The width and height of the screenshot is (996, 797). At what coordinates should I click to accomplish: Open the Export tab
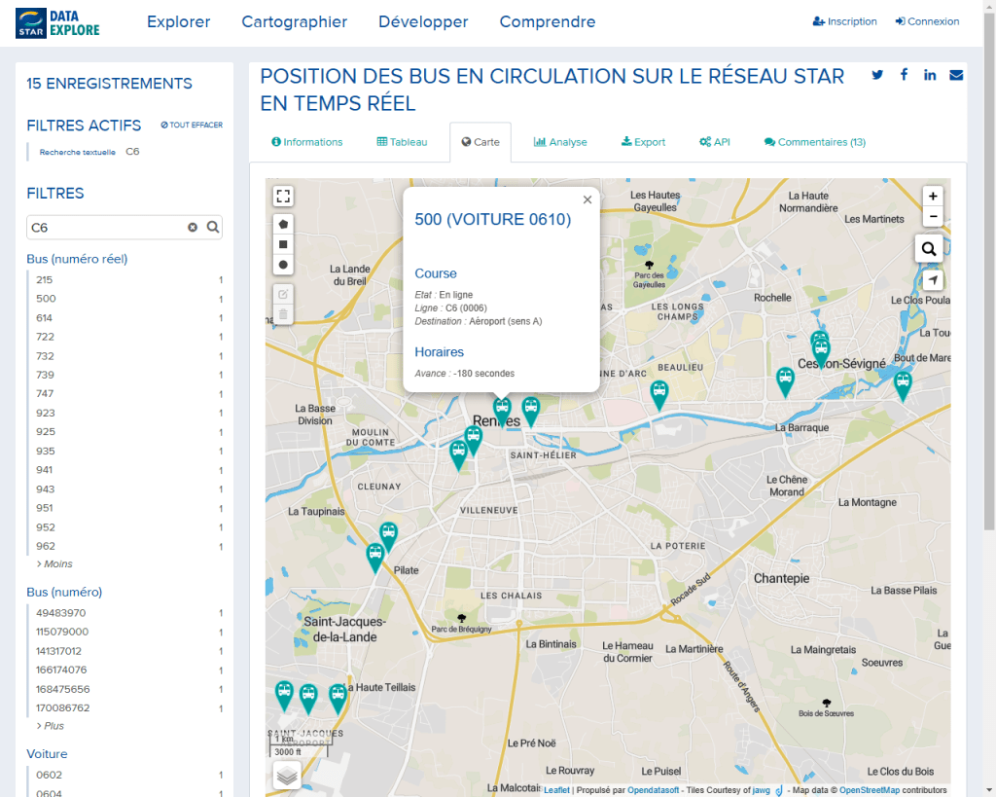pos(643,142)
